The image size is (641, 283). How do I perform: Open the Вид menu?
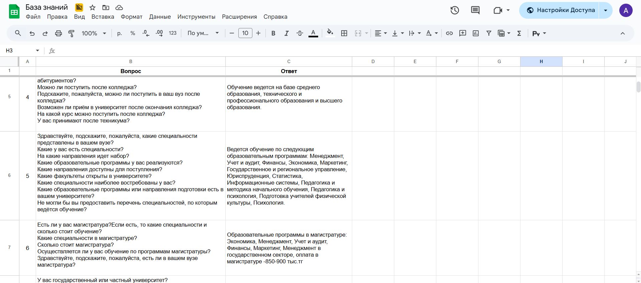click(79, 17)
